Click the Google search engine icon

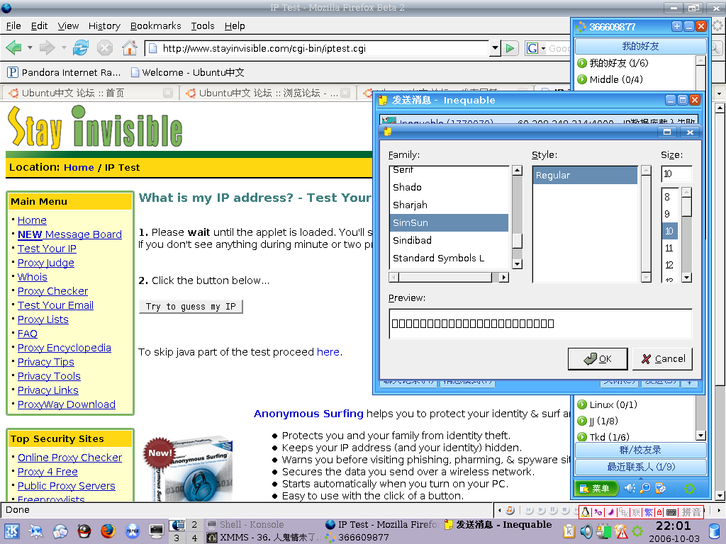[532, 48]
